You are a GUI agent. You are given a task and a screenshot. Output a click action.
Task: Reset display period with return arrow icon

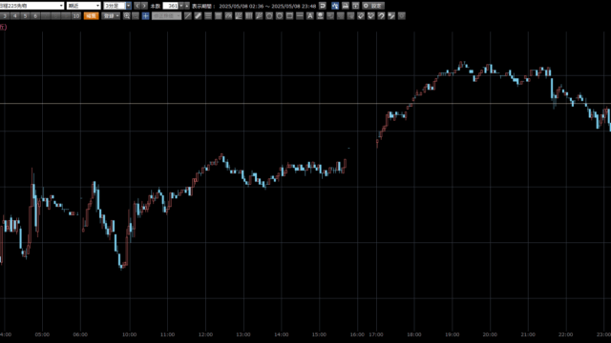pos(323,6)
